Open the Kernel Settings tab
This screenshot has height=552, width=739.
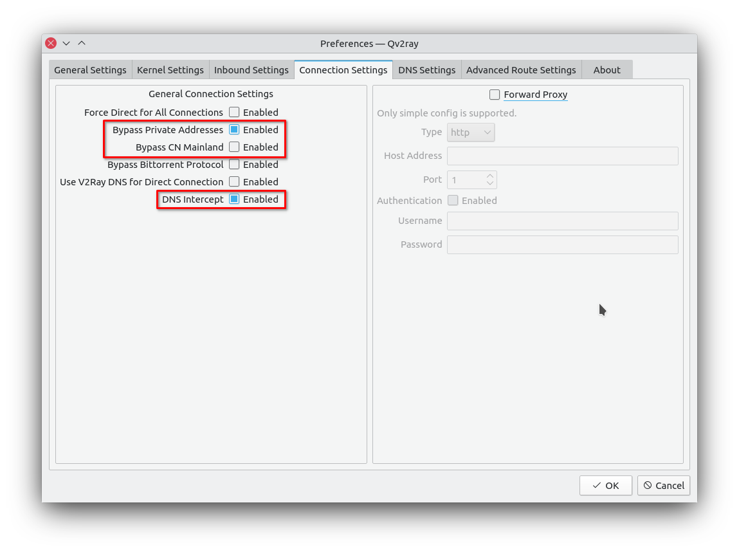[170, 70]
